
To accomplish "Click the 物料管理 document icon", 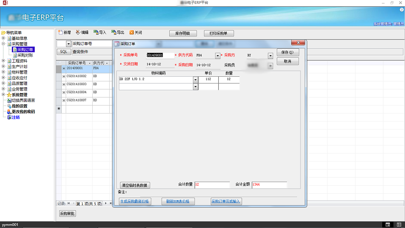I will [x=9, y=72].
